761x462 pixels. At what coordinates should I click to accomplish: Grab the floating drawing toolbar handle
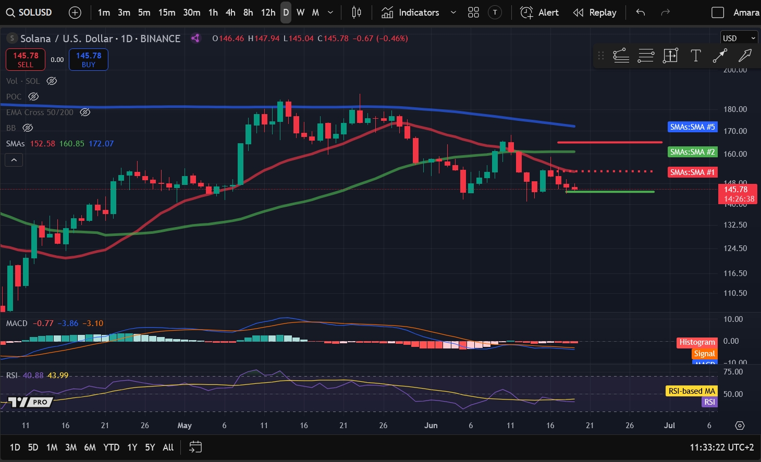pyautogui.click(x=601, y=56)
